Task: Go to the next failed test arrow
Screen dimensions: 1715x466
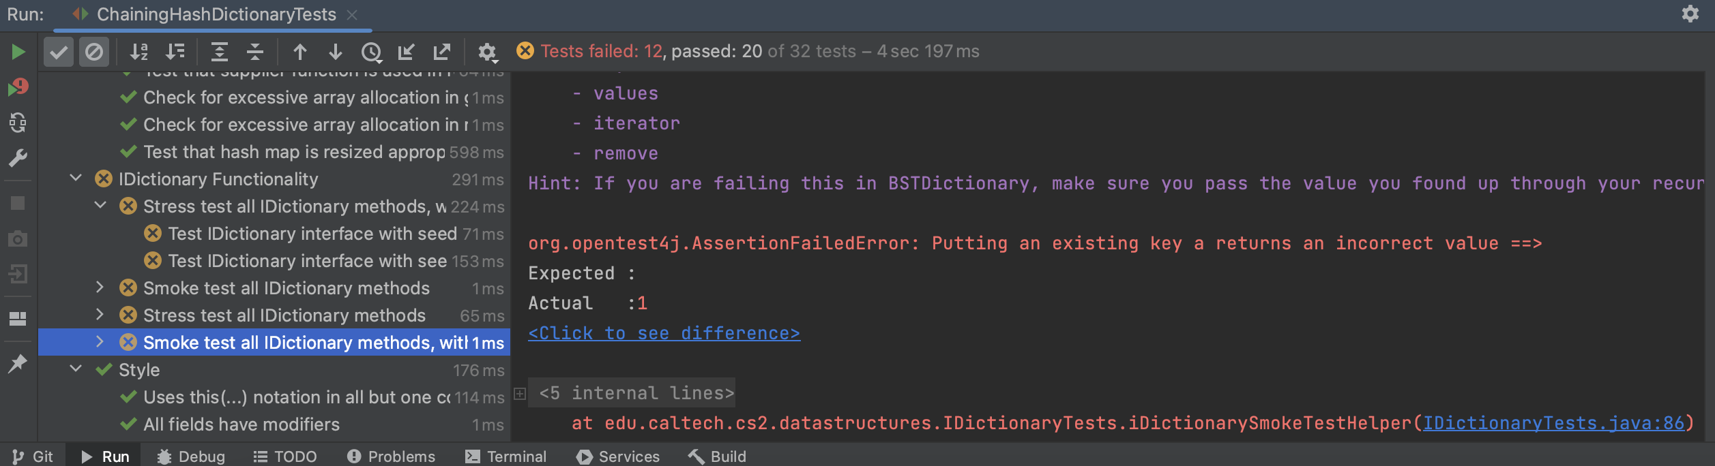Action: [335, 52]
